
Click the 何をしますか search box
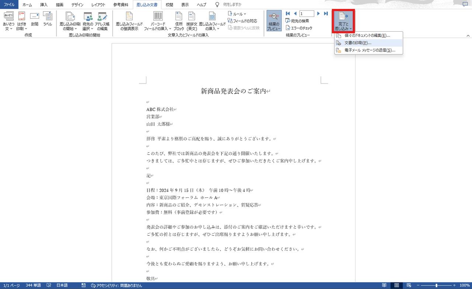pos(232,5)
